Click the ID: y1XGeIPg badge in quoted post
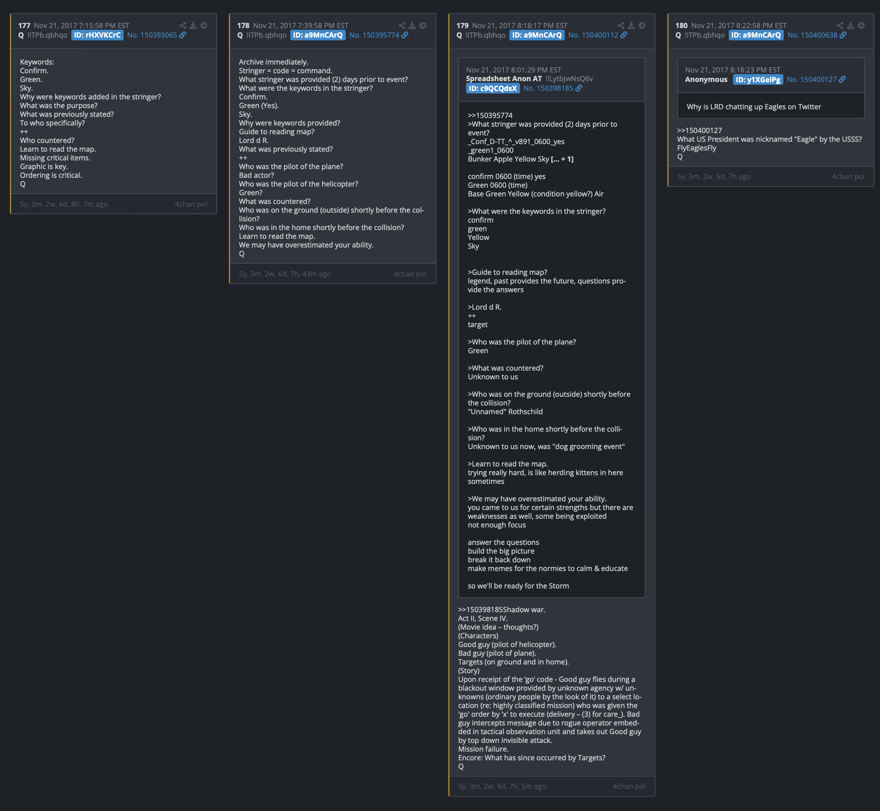 coord(758,80)
